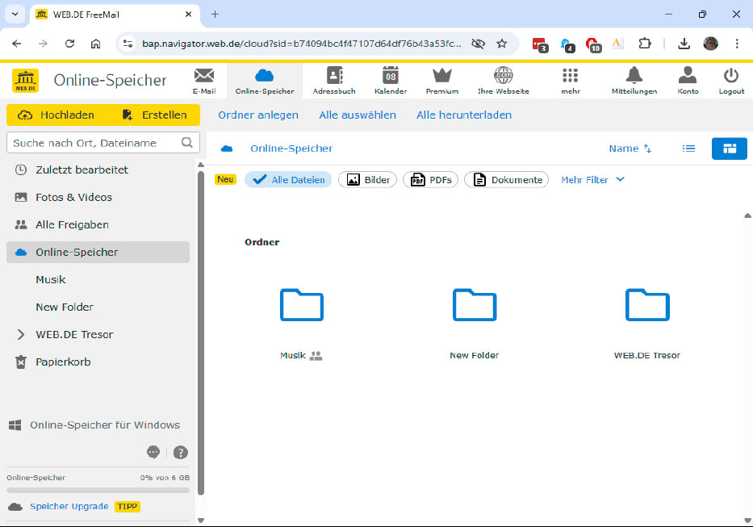Select the Premium crown icon
This screenshot has width=753, height=527.
pyautogui.click(x=442, y=77)
